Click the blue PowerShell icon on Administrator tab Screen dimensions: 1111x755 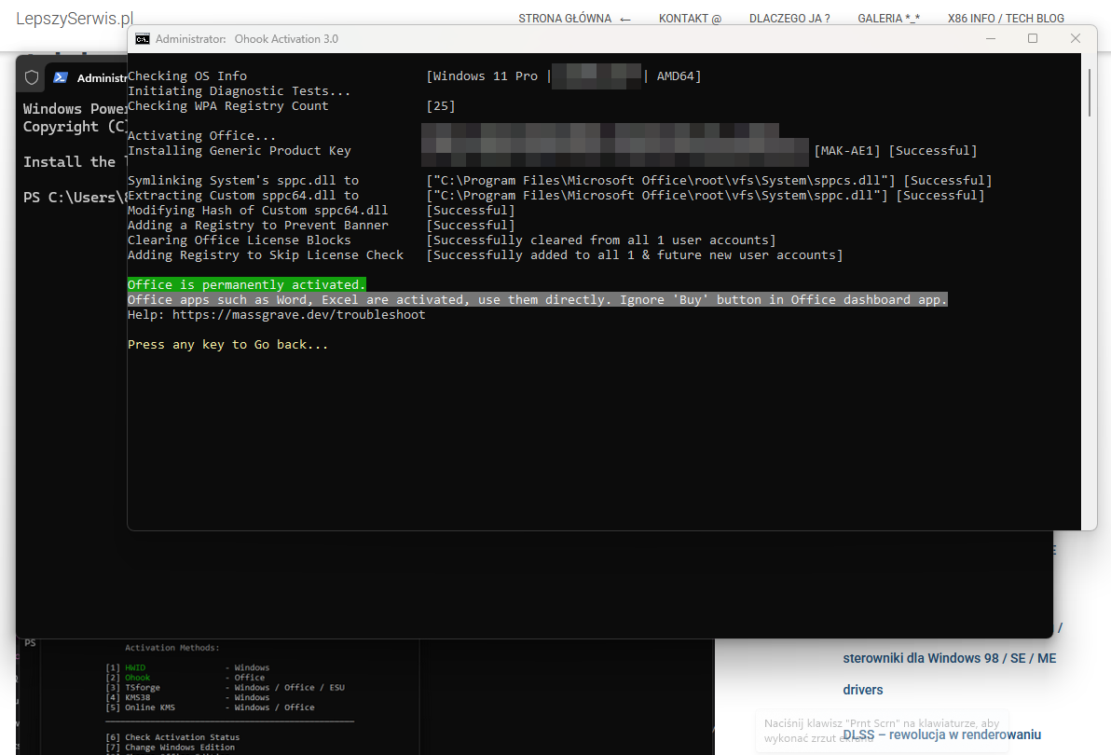coord(61,77)
